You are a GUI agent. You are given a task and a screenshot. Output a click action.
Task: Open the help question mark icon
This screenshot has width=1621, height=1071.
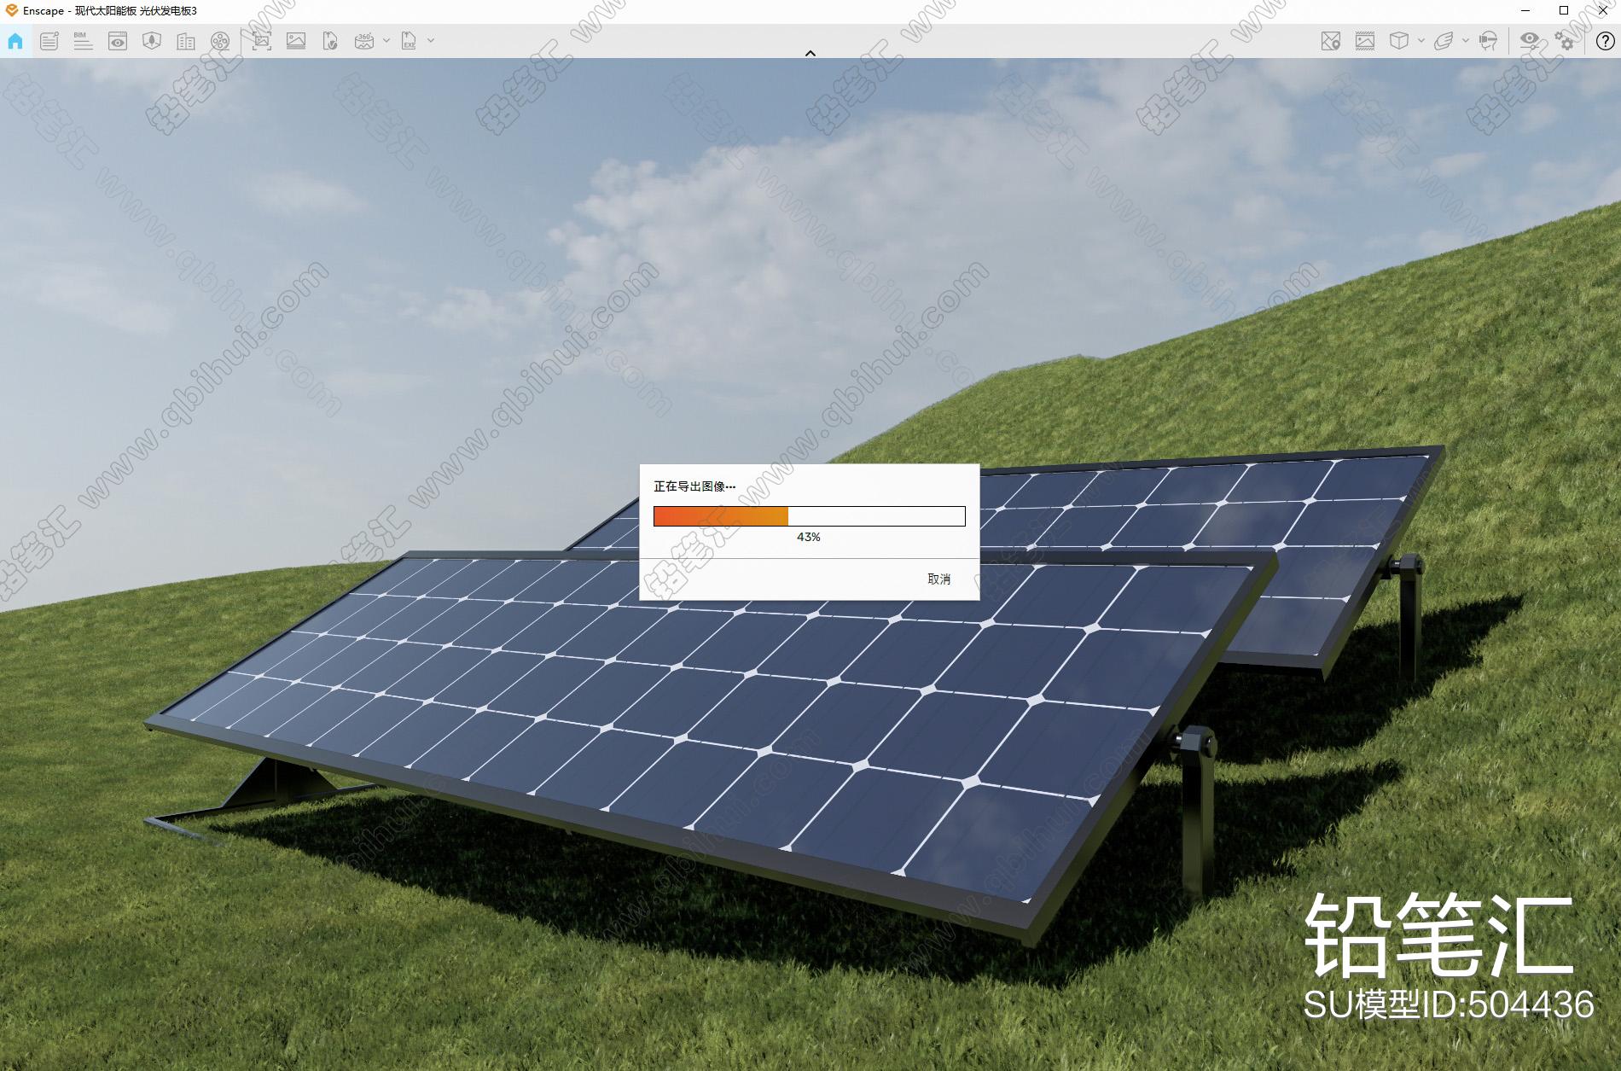coord(1605,40)
